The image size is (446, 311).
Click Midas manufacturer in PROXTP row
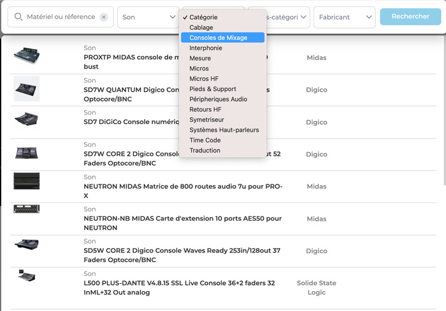pos(317,58)
